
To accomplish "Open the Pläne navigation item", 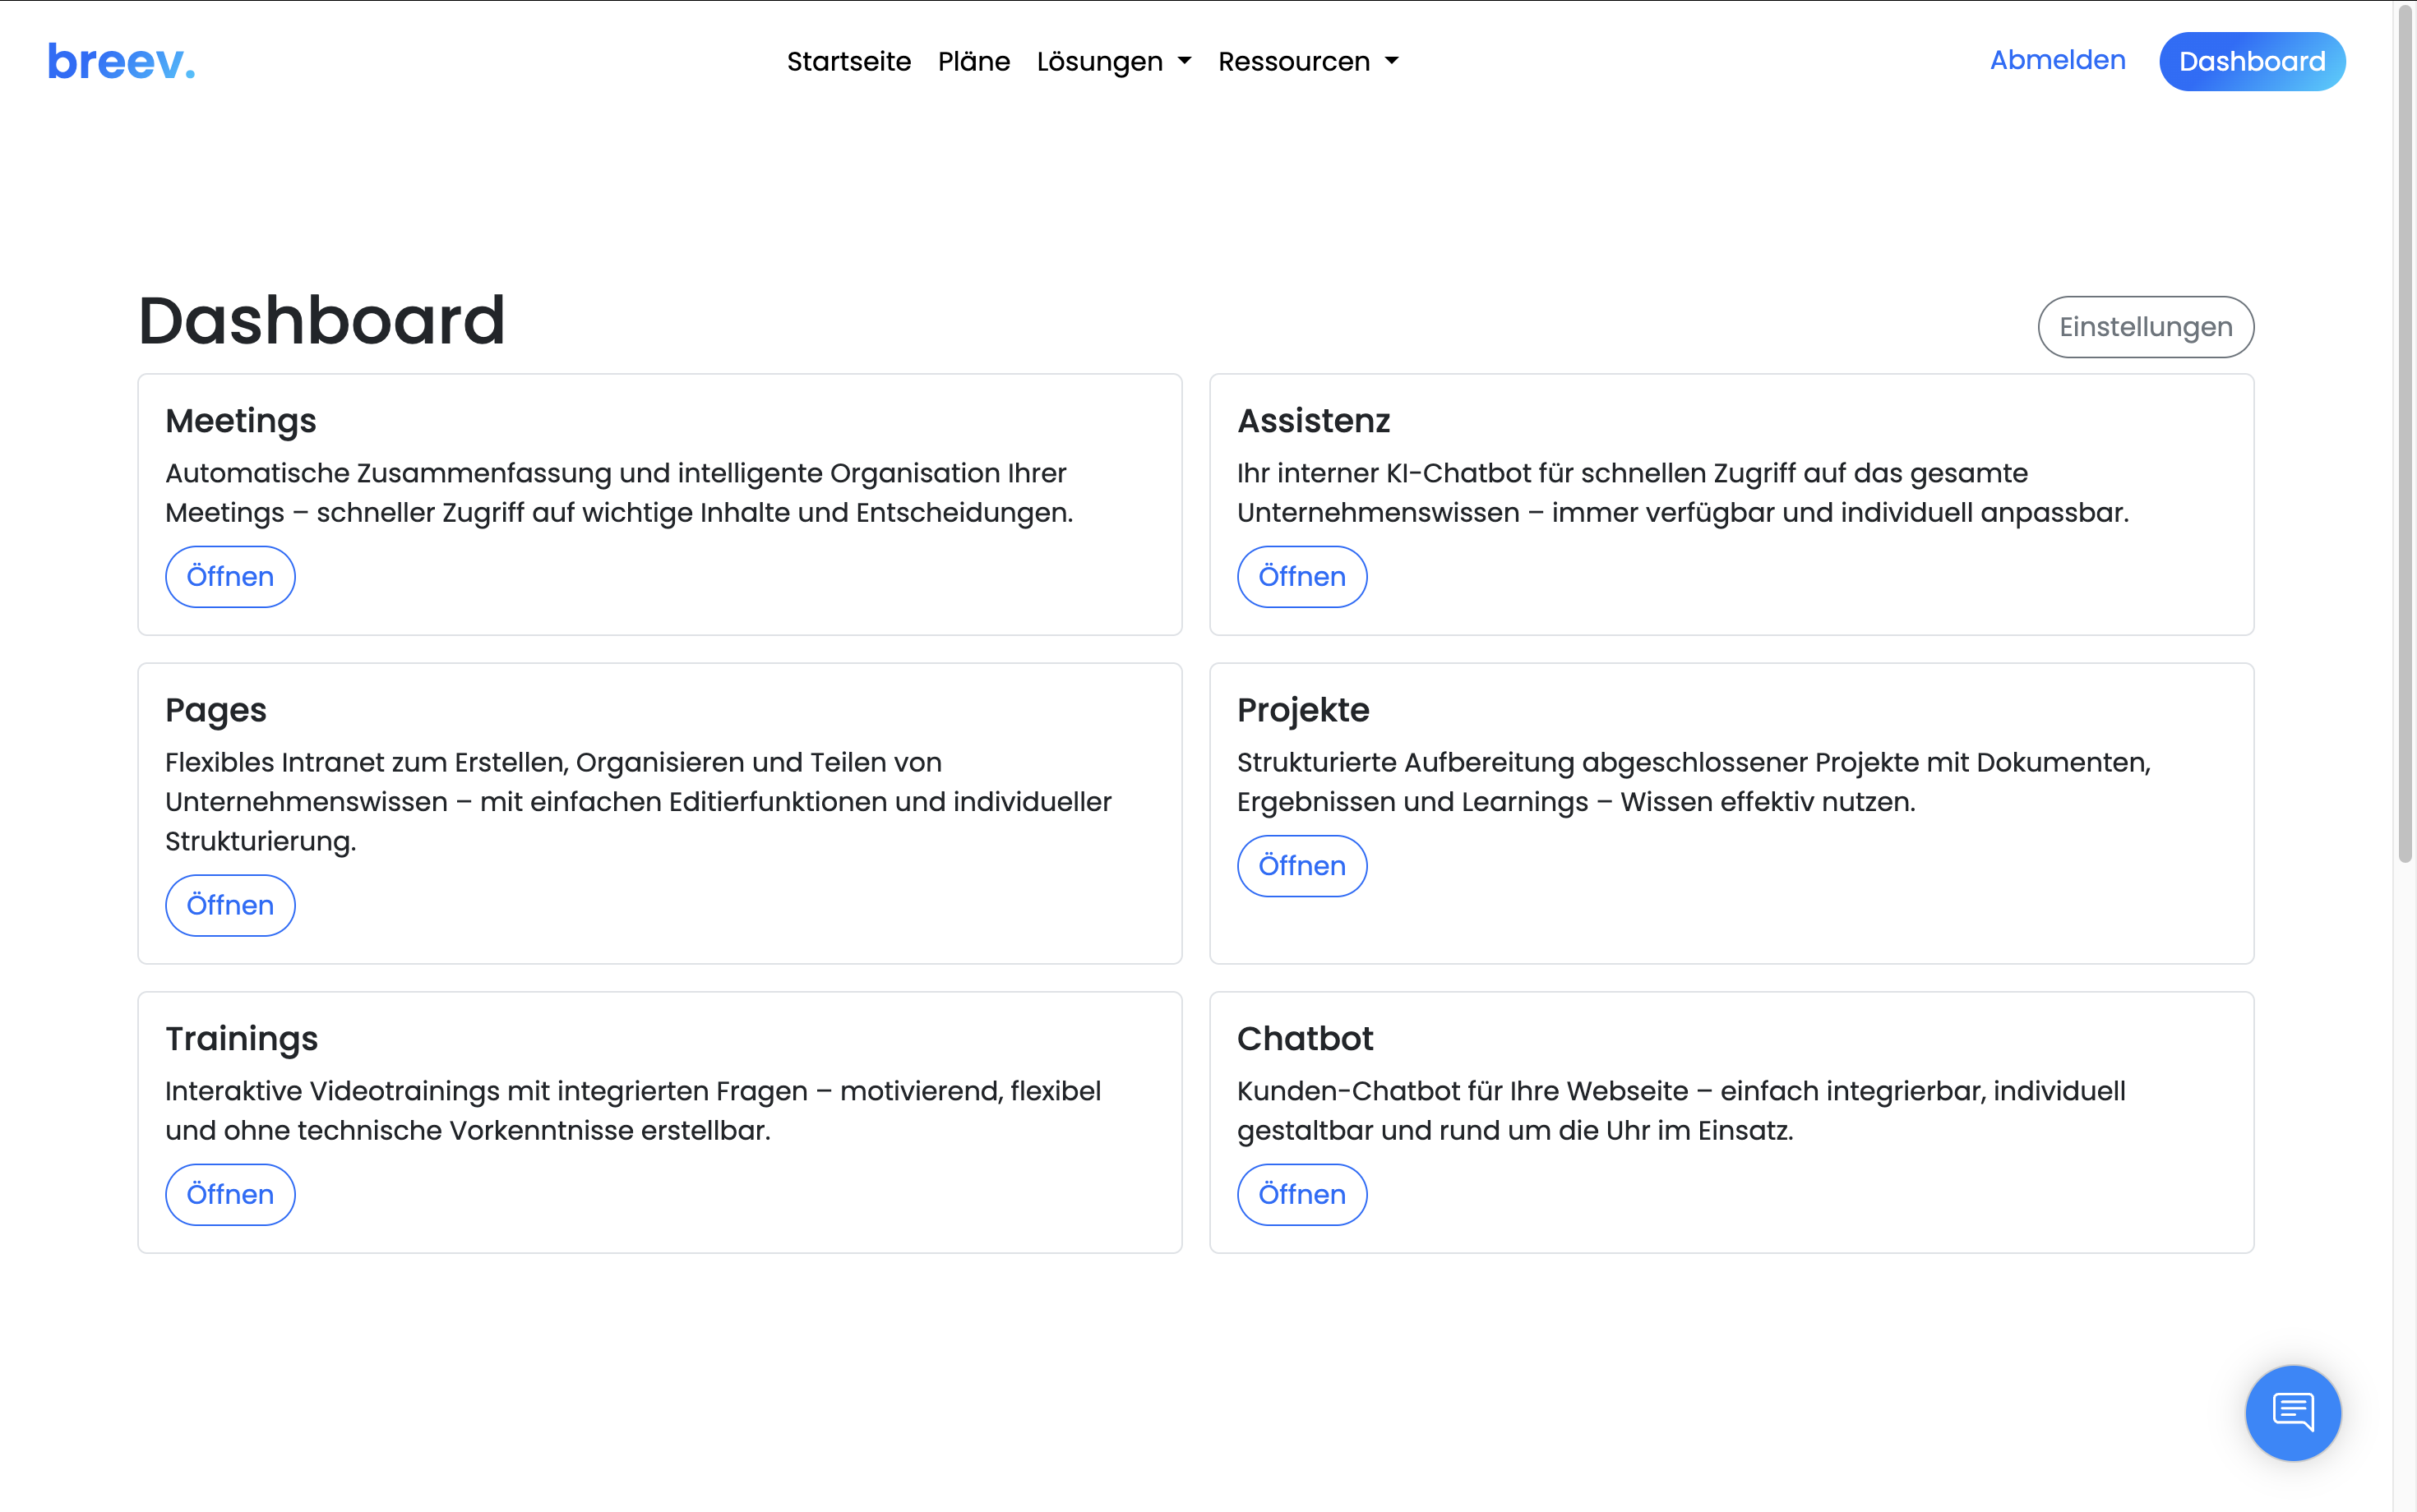I will tap(973, 62).
